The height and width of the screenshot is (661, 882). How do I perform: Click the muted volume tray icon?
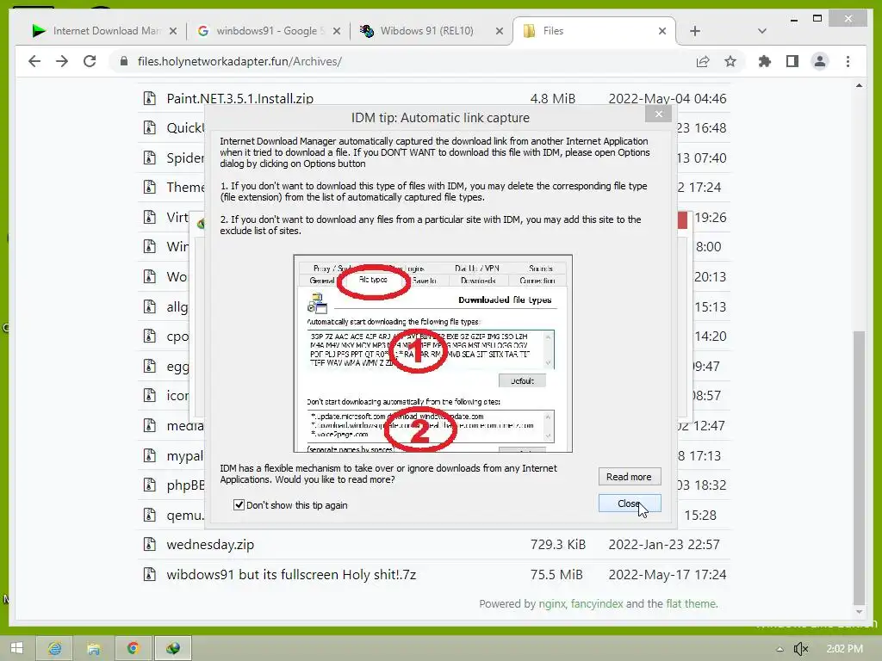point(800,649)
